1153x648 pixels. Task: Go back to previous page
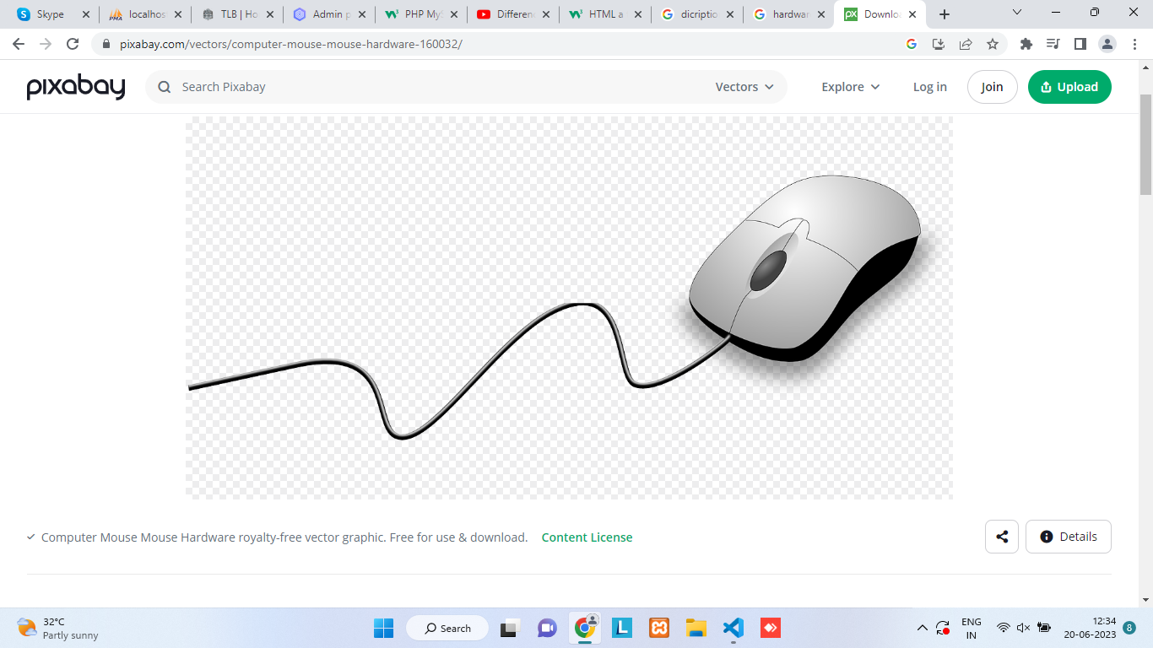[x=19, y=44]
